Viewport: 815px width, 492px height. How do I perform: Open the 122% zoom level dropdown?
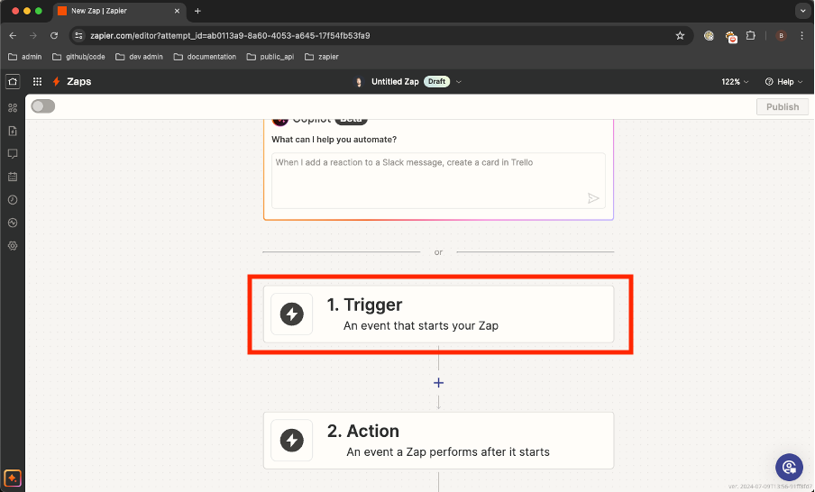[x=735, y=82]
